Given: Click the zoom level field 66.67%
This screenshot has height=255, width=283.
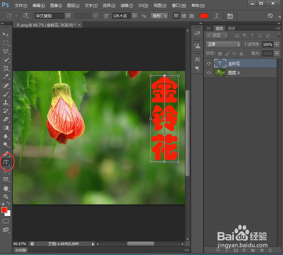Looking at the screenshot, I should point(20,244).
